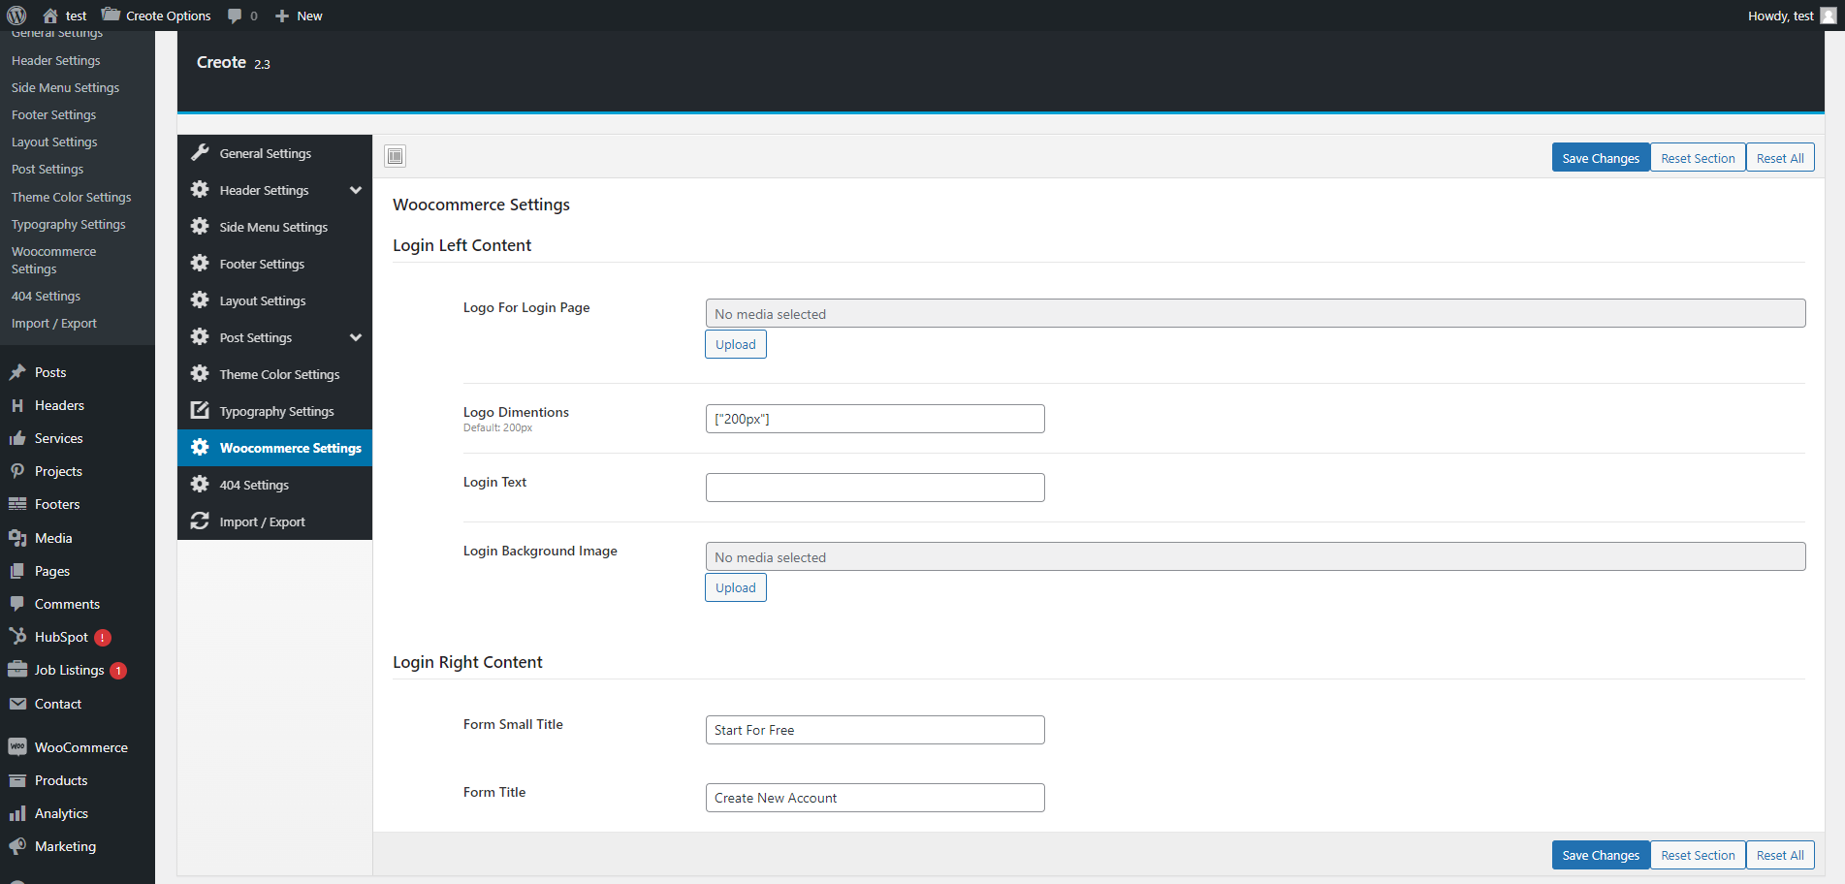Screen dimensions: 1845x884
Task: Open Import / Export panel section
Action: tap(262, 521)
